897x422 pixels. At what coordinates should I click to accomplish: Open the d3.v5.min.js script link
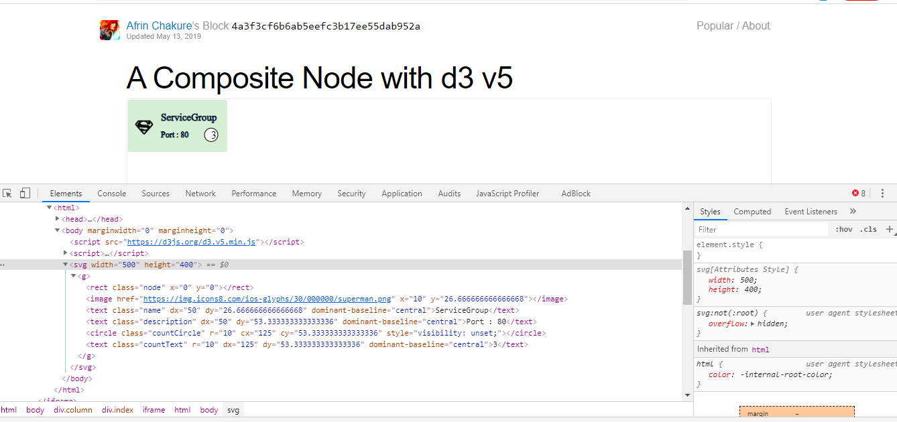(192, 242)
